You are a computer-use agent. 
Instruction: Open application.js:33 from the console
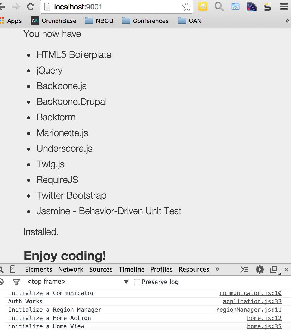(x=252, y=301)
